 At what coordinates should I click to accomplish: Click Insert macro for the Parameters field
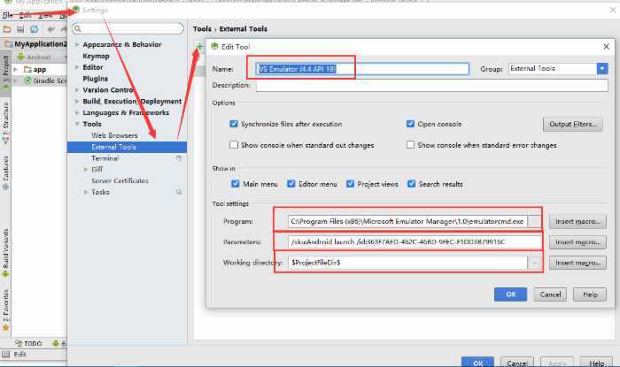click(577, 242)
